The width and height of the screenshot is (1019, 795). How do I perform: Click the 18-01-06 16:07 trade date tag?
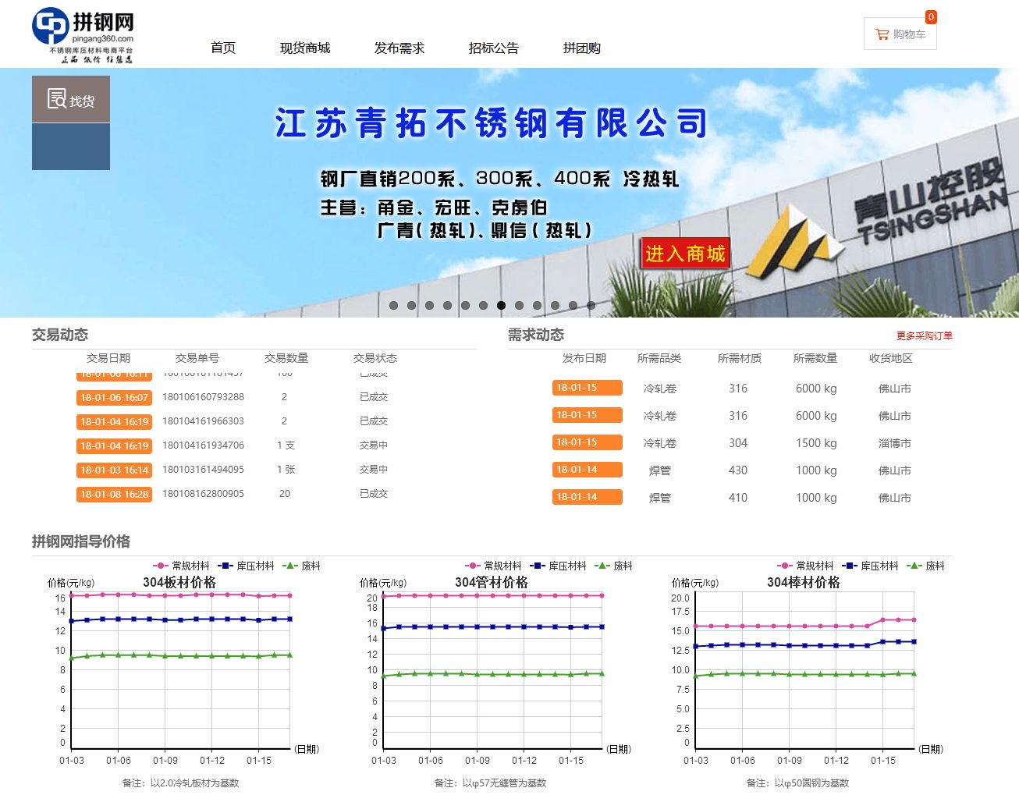point(114,398)
